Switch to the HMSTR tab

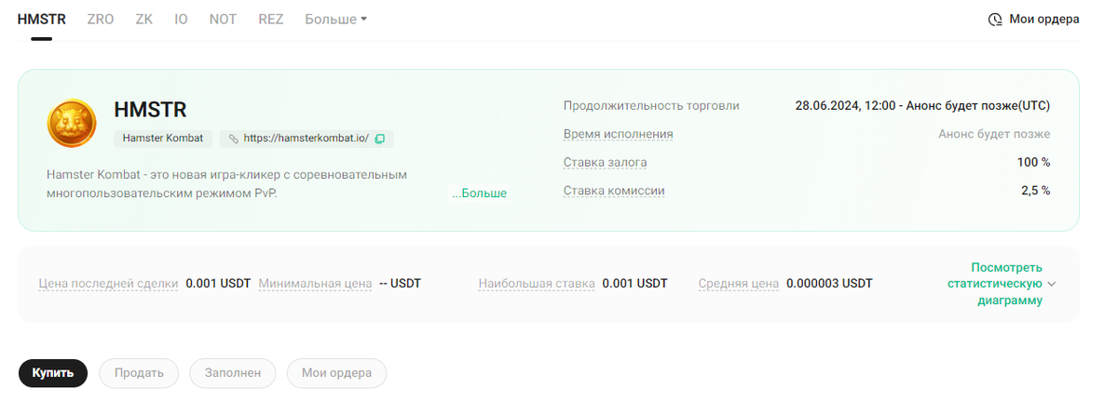[41, 19]
